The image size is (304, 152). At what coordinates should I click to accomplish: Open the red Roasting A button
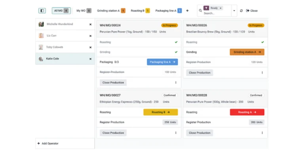click(x=247, y=112)
